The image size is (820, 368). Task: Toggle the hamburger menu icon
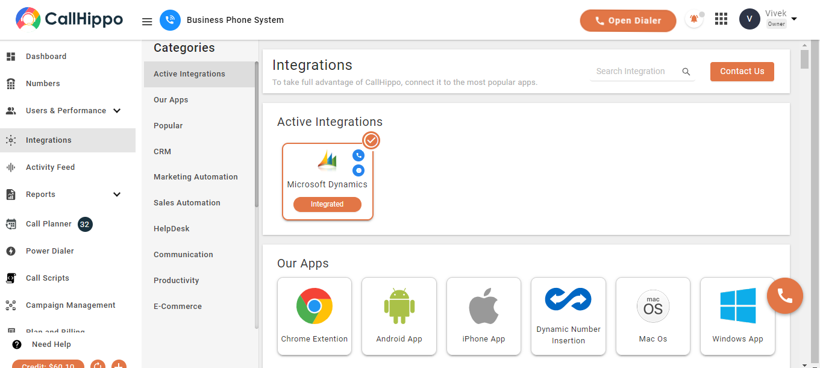pos(147,22)
